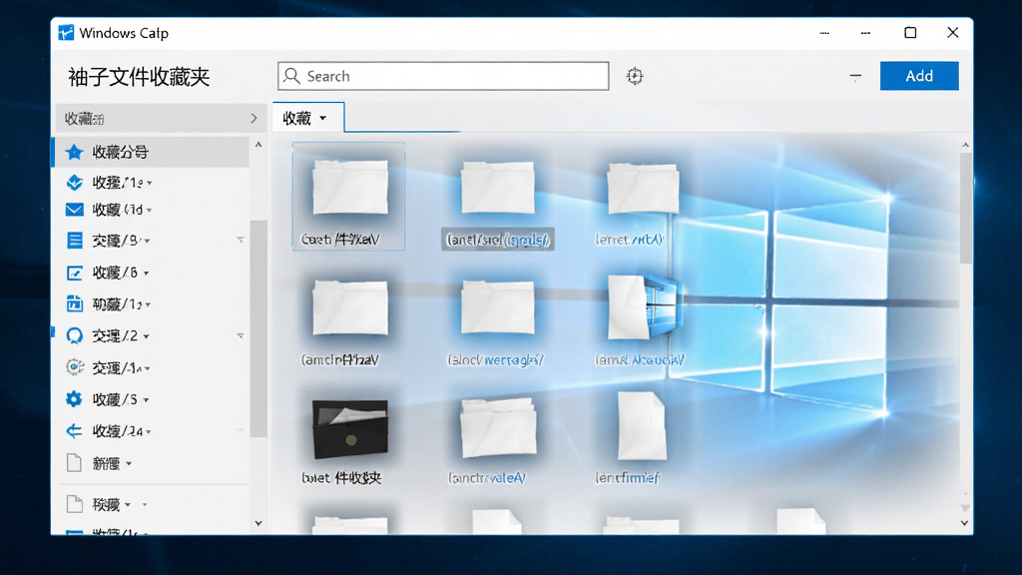Click the left arrow icon on the /24 row
This screenshot has height=575, width=1022.
pyautogui.click(x=74, y=431)
